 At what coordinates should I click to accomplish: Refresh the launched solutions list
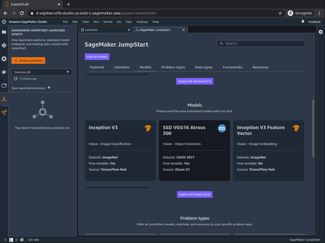(16, 79)
